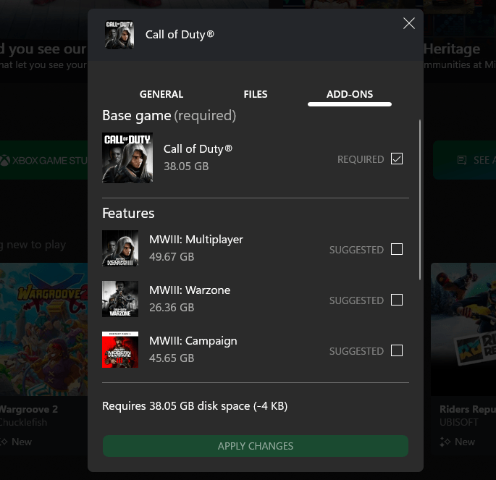Check the MWIII: Warzone add-on box
The image size is (496, 480).
pos(397,300)
